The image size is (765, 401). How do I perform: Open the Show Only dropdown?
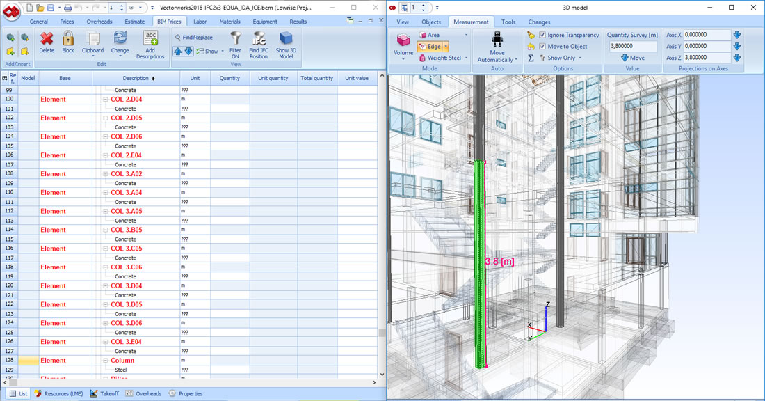pos(580,58)
